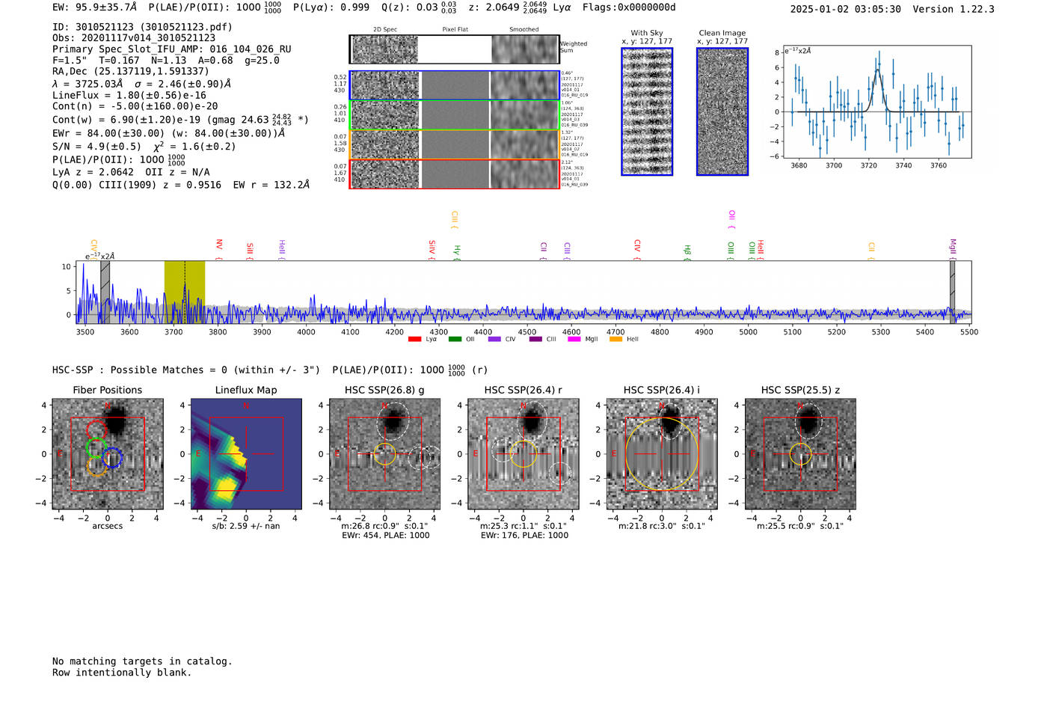Click the Clean Image cutout

722,111
